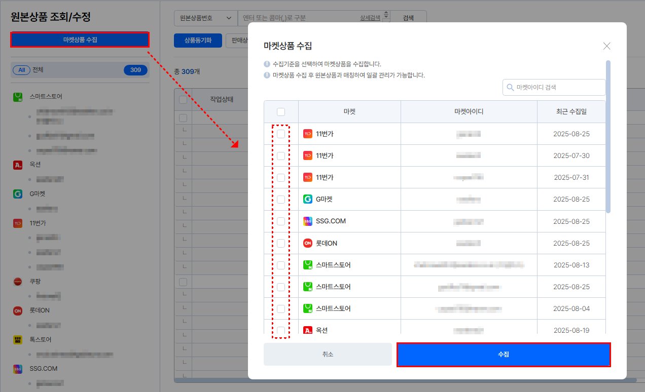Image resolution: width=645 pixels, height=392 pixels.
Task: Click the 2025-07-31 date cell
Action: 571,177
